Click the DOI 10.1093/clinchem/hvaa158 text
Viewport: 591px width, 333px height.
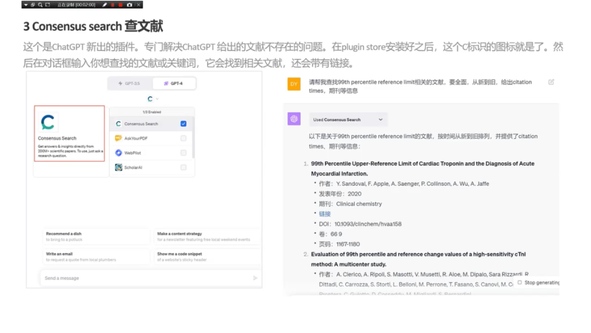[x=360, y=224]
